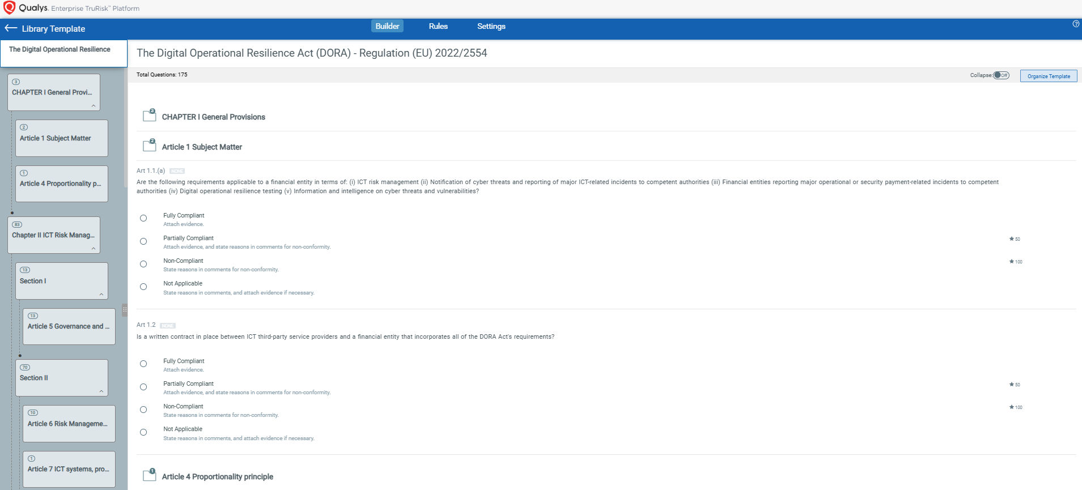Image resolution: width=1082 pixels, height=490 pixels.
Task: Select Fully Compliant for Art 1.1.(a)
Action: (x=143, y=218)
